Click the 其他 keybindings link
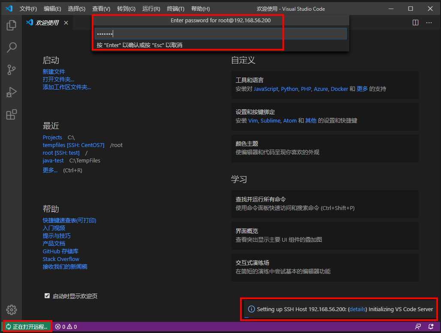Image resolution: width=441 pixels, height=333 pixels. [x=310, y=121]
